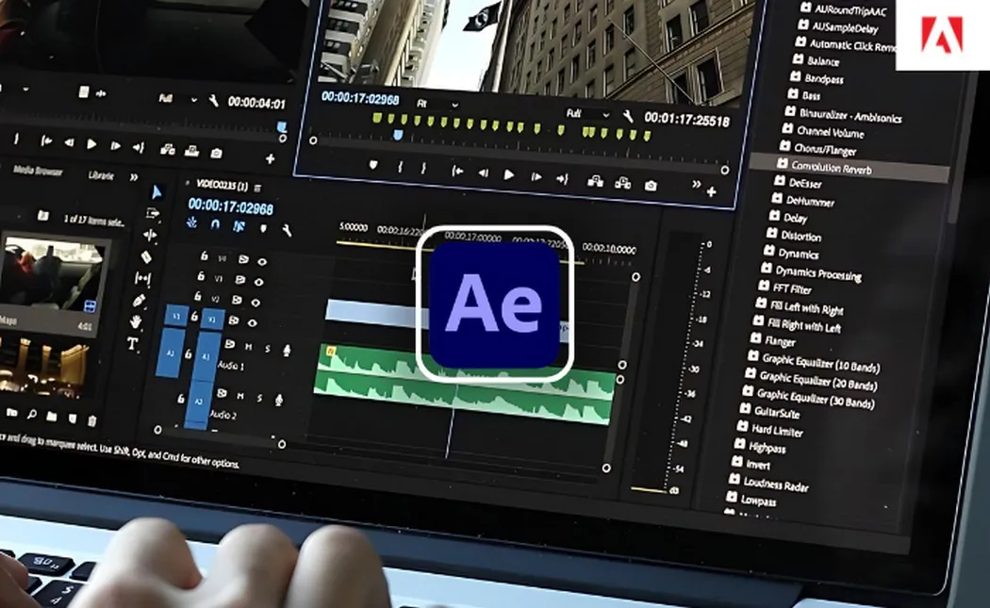Play the Program Monitor sequence

tap(508, 175)
